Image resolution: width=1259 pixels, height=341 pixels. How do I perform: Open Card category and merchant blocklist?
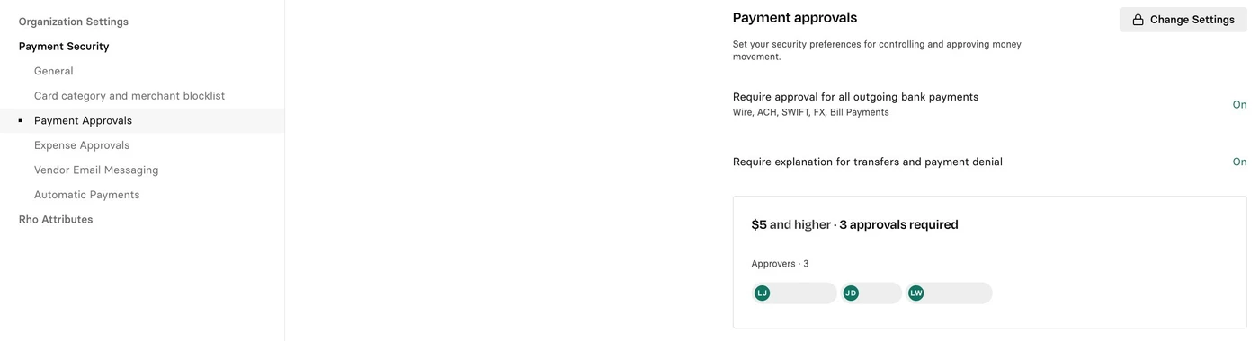pos(129,96)
